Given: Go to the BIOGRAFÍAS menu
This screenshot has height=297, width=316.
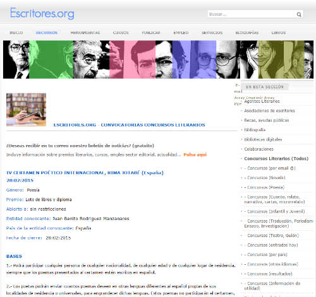Looking at the screenshot, I should tap(247, 33).
